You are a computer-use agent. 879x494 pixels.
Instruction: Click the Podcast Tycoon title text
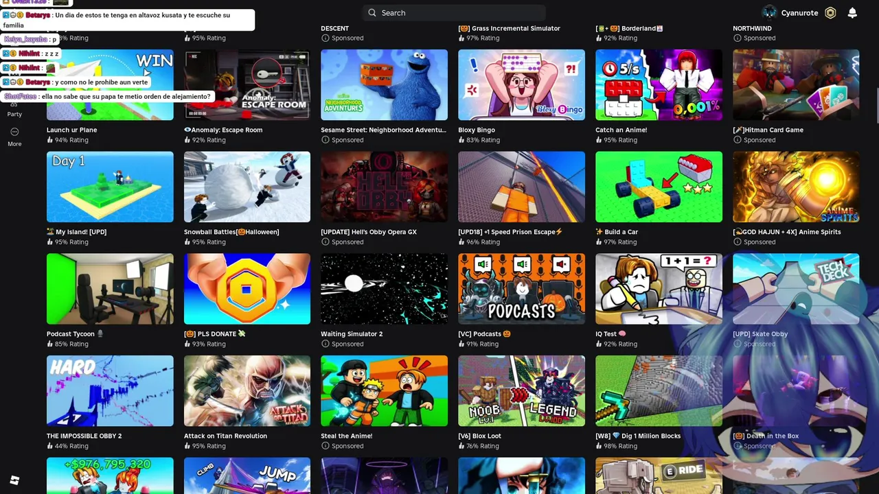pos(74,334)
